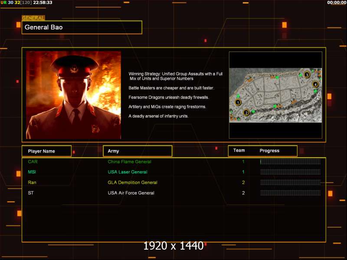Viewport: 347px width, 260px height.
Task: Click 'Battle Masters are cheaper' text line
Action: coord(171,88)
